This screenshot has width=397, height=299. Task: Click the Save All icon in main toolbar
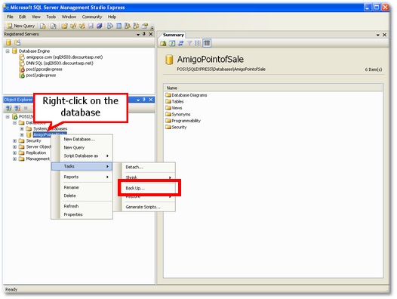pos(100,26)
